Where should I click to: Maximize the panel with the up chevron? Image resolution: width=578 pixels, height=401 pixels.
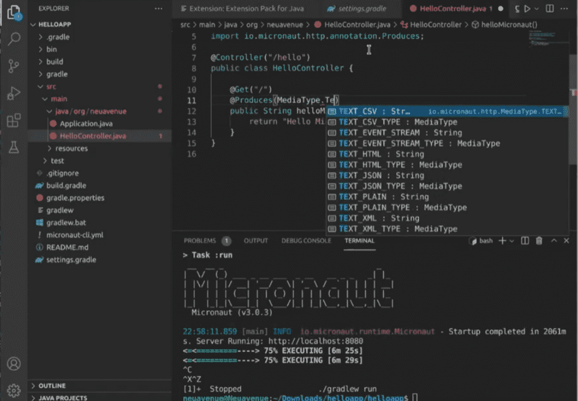[554, 241]
